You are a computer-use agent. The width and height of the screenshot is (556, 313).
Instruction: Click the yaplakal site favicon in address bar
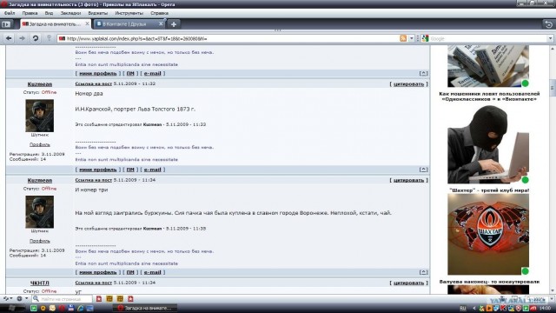coord(62,38)
